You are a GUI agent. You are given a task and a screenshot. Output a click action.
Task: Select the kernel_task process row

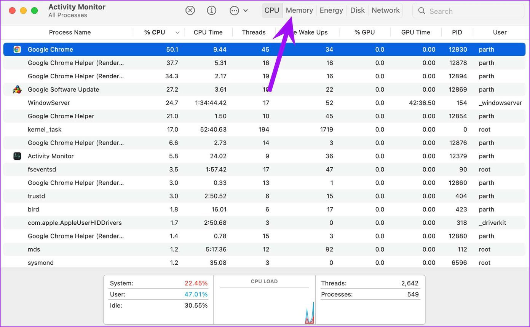click(x=265, y=129)
